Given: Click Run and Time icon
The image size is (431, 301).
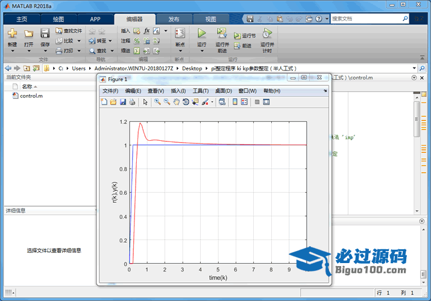Looking at the screenshot, I should [267, 33].
